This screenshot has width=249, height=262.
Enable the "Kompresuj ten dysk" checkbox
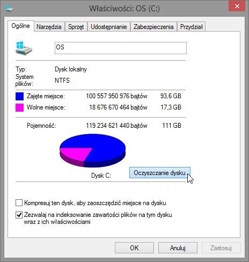tap(19, 203)
